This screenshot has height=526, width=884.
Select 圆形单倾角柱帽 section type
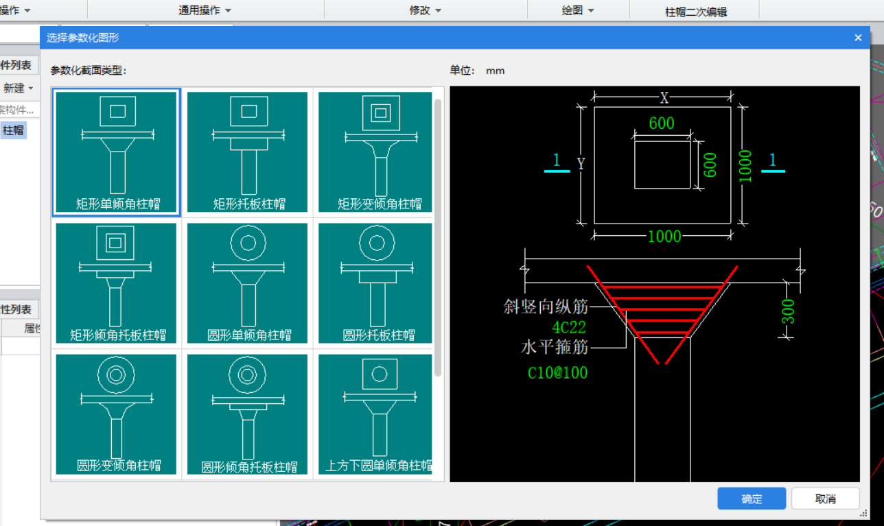(x=248, y=284)
